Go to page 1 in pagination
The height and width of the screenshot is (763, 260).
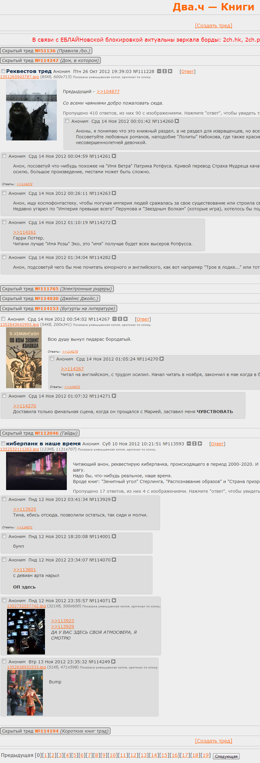tap(46, 755)
